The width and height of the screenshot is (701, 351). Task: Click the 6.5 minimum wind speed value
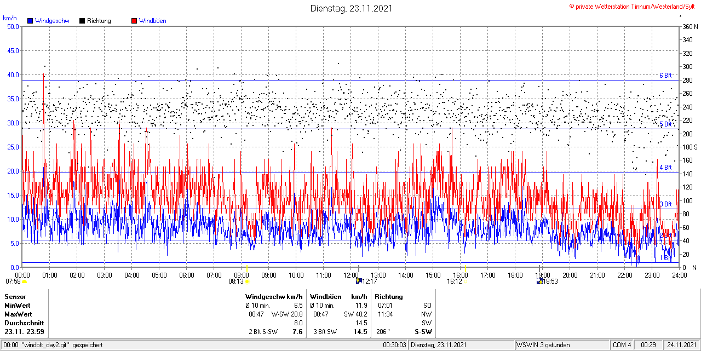click(298, 305)
